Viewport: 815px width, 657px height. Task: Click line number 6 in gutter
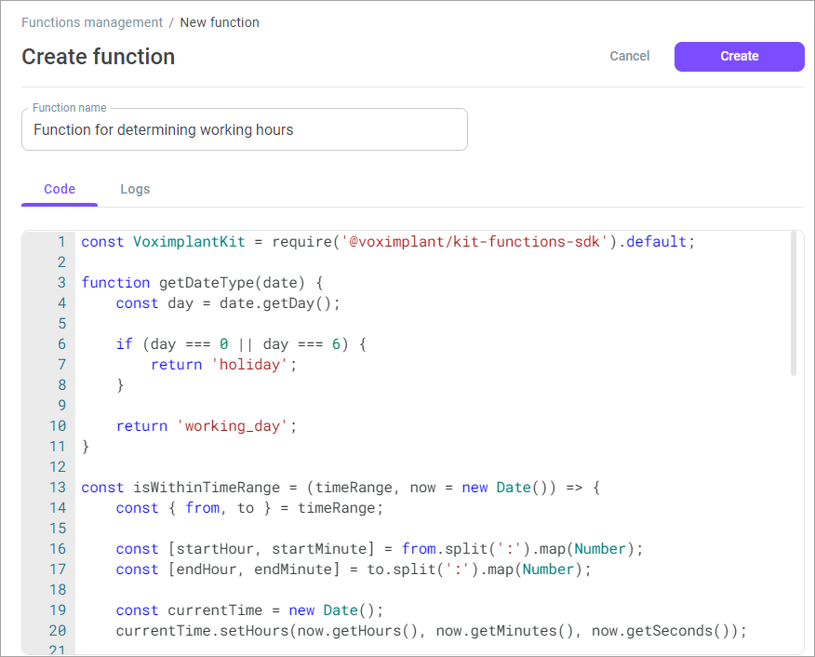tap(61, 344)
